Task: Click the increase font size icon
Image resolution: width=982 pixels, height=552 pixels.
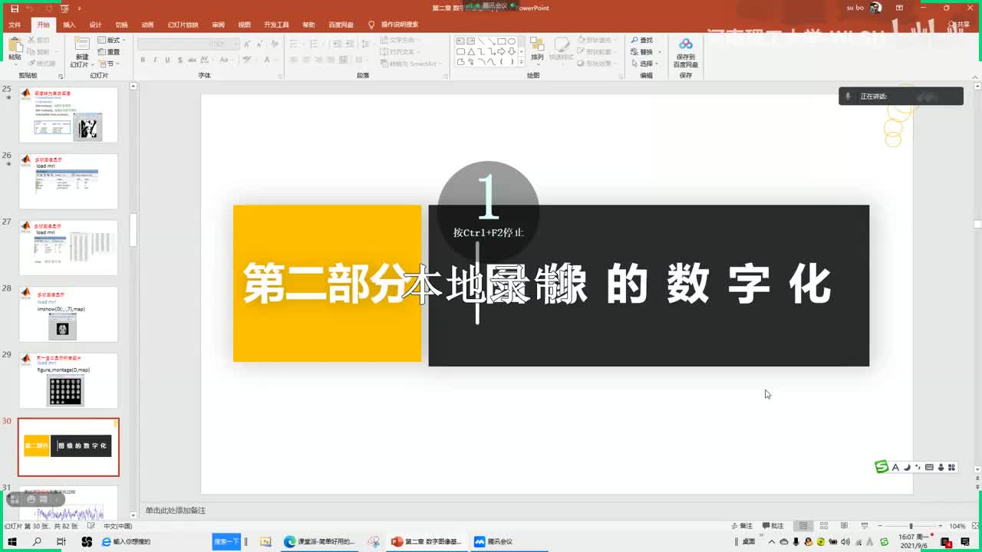Action: [x=247, y=44]
